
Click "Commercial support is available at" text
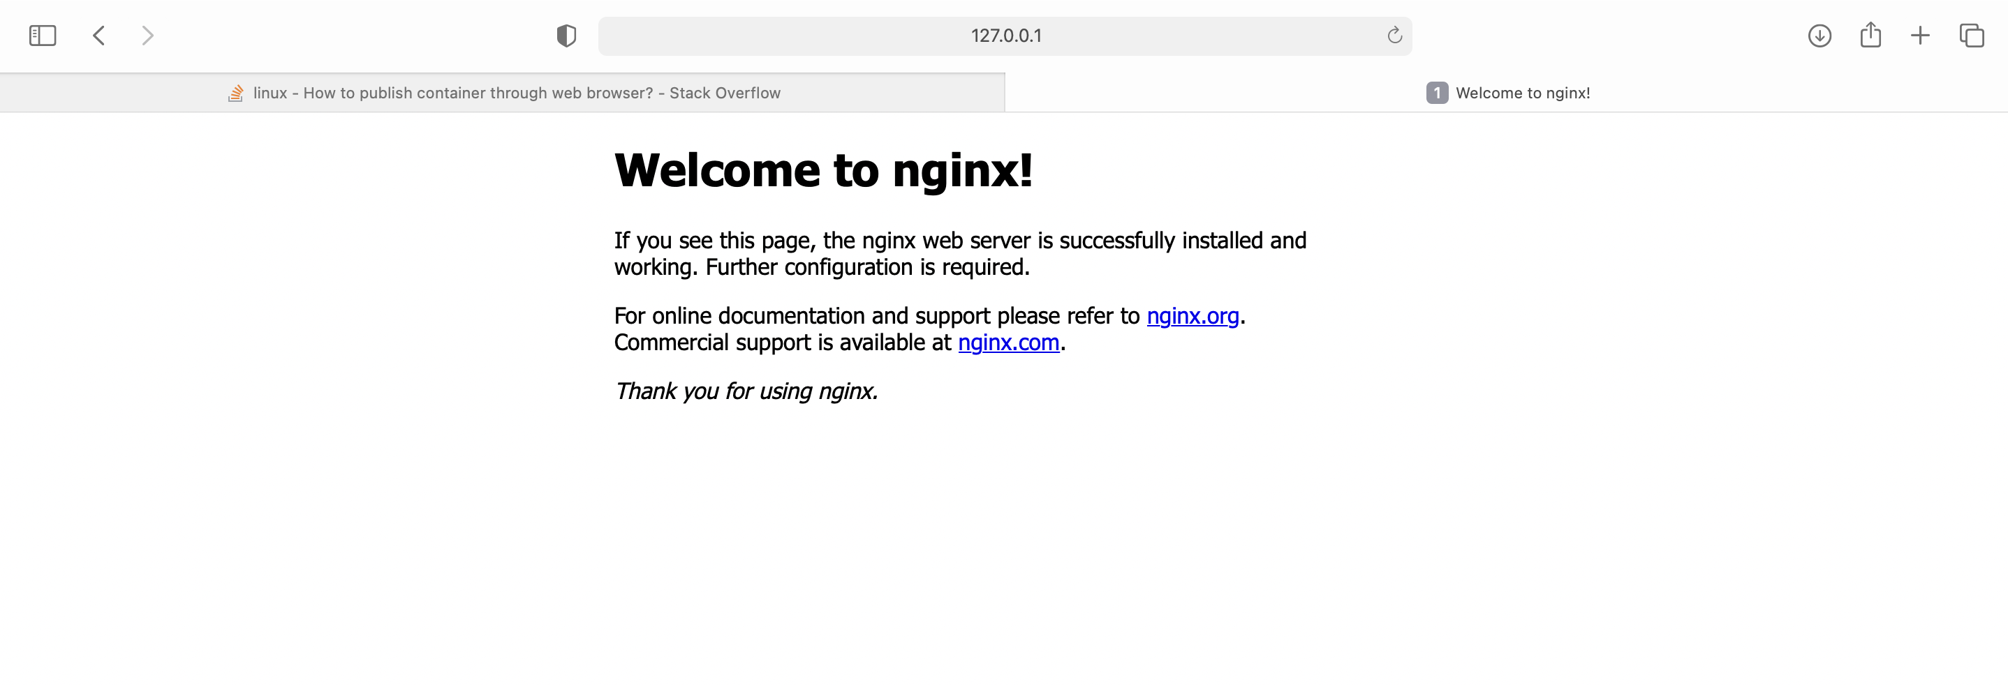coord(783,342)
